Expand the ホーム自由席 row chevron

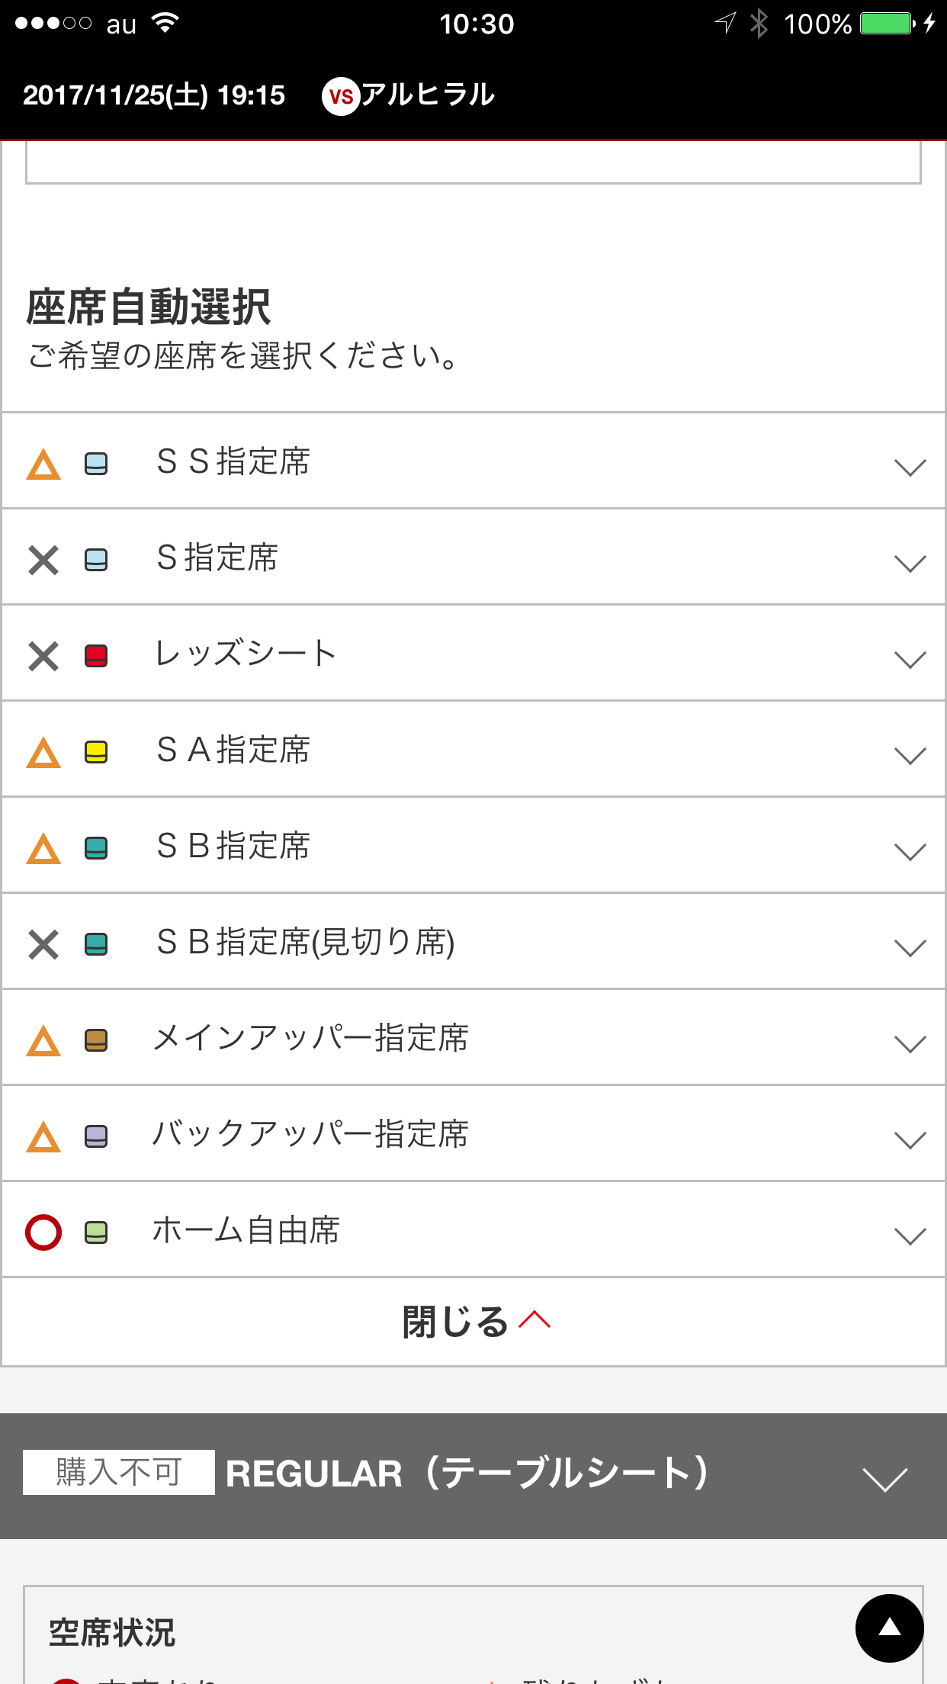[910, 1236]
